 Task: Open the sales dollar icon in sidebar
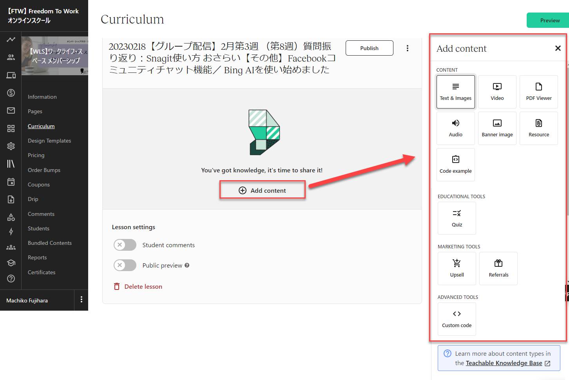pos(11,93)
